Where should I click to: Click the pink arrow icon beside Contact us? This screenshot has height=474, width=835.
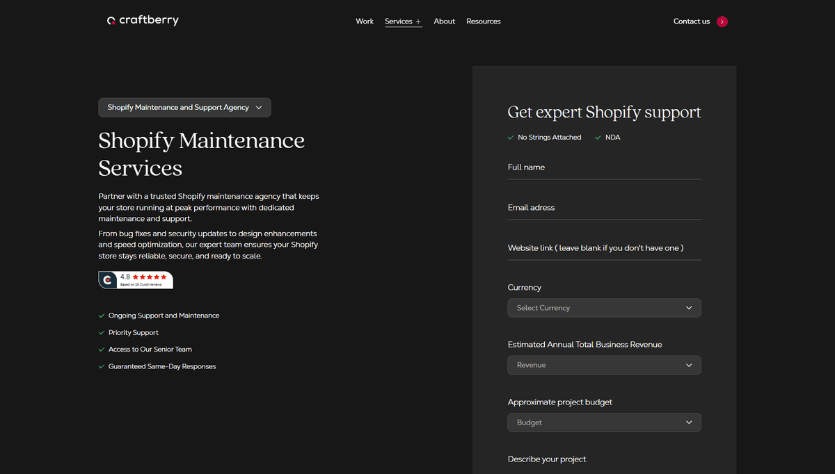pyautogui.click(x=722, y=22)
